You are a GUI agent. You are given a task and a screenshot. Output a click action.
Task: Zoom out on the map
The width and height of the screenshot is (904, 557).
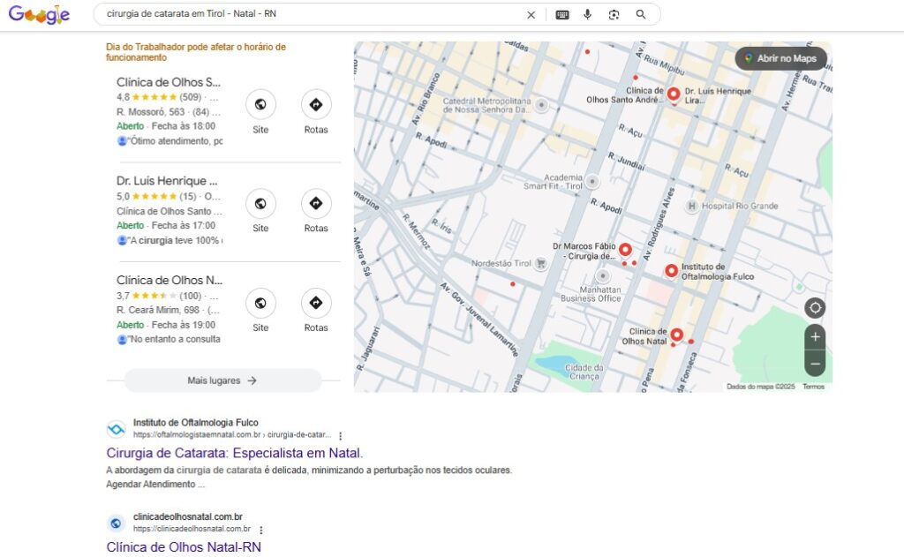[x=815, y=364]
